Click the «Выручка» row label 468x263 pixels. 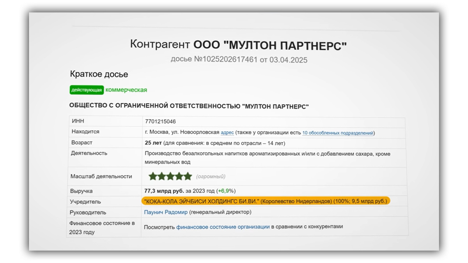[x=82, y=191]
